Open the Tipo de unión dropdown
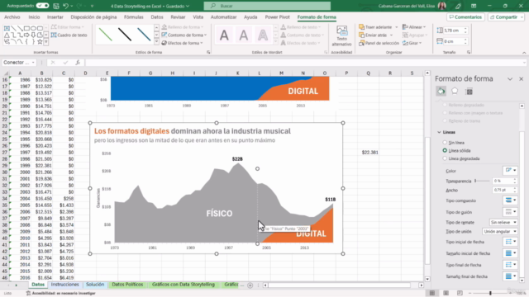Screen dimensions: 529x297 point(499,231)
